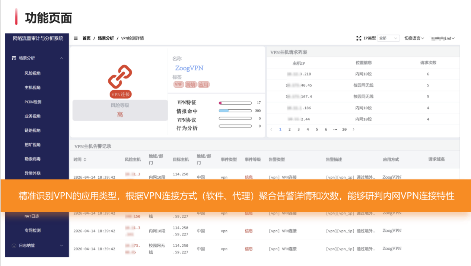Select 挖矿视角 in the sidebar
This screenshot has width=471, height=266.
[33, 145]
